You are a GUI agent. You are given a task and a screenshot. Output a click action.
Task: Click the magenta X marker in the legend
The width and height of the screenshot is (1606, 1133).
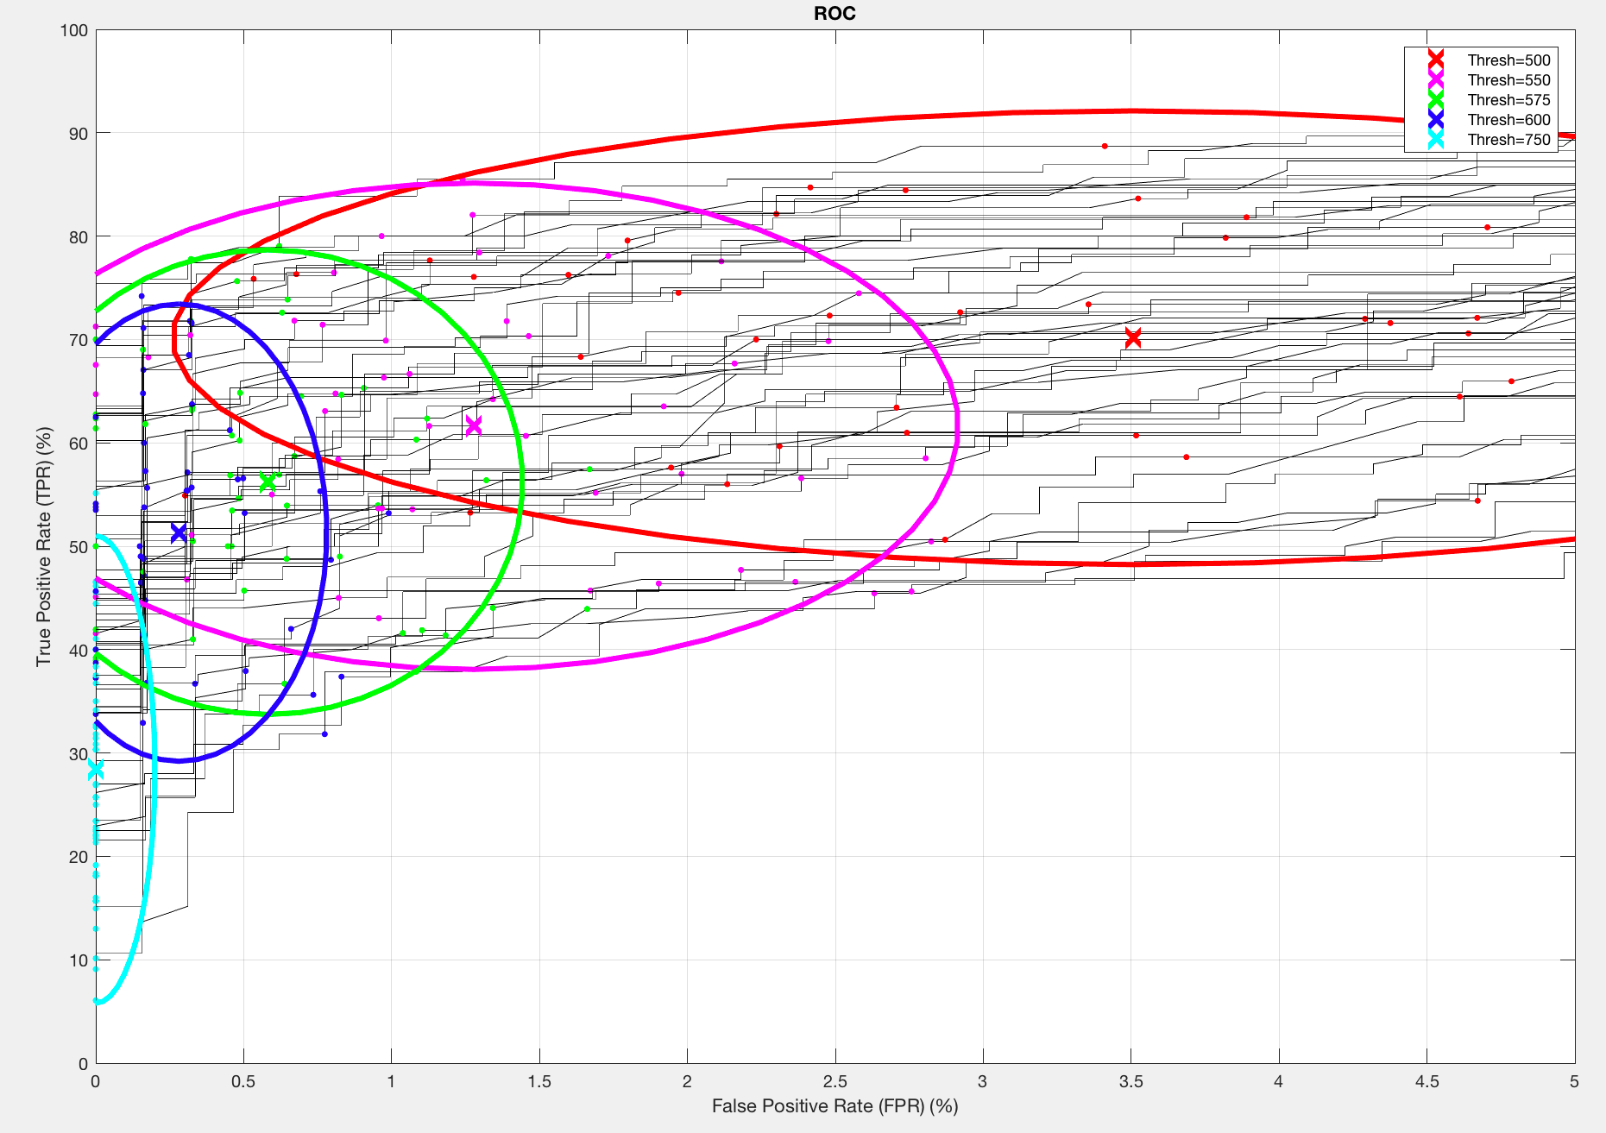(x=1436, y=79)
